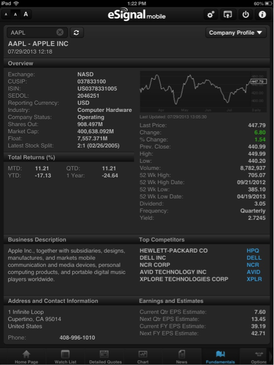Screen dimensions: 274x365
Task: Switch to the Detailed Quotes tab
Action: 105,357
